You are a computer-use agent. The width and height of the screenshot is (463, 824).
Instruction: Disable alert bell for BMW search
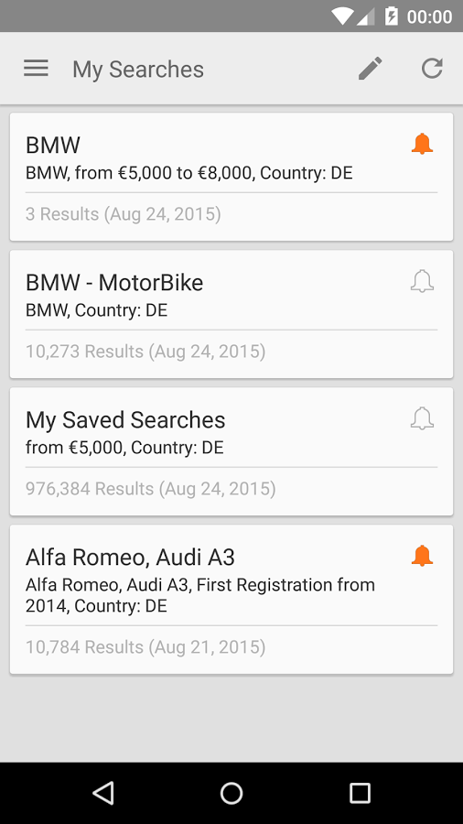pyautogui.click(x=422, y=144)
